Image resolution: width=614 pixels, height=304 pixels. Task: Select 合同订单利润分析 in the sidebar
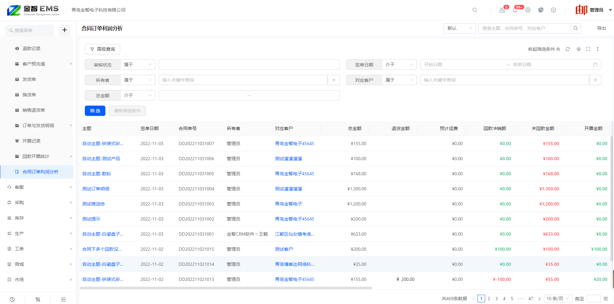point(37,172)
